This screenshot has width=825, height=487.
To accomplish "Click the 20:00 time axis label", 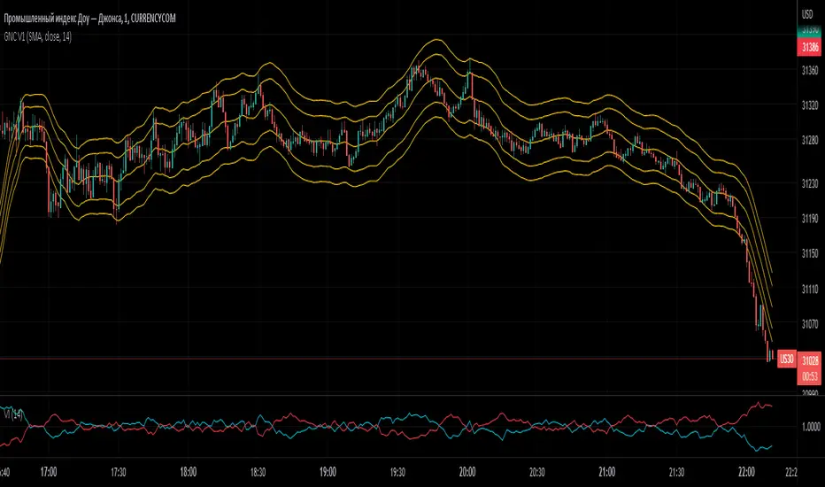I will pyautogui.click(x=467, y=472).
